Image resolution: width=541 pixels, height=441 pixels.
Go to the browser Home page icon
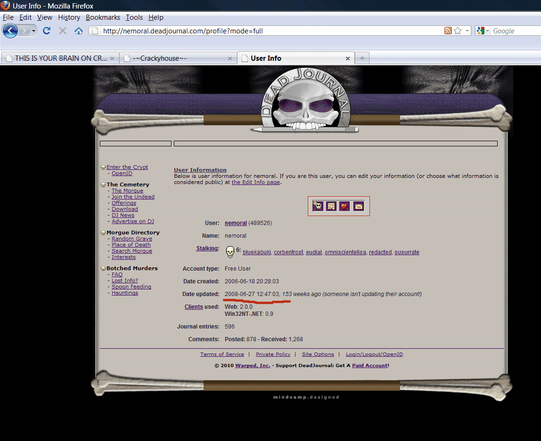[79, 31]
